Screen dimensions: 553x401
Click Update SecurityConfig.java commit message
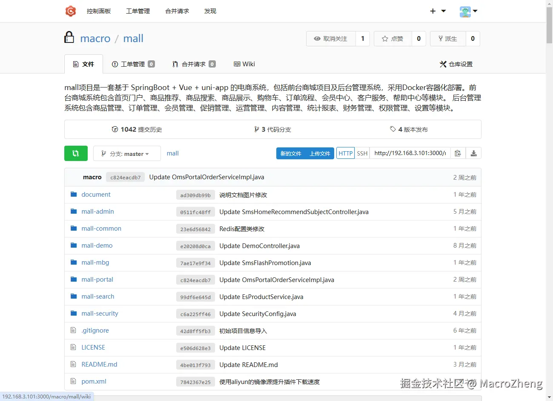coord(258,314)
